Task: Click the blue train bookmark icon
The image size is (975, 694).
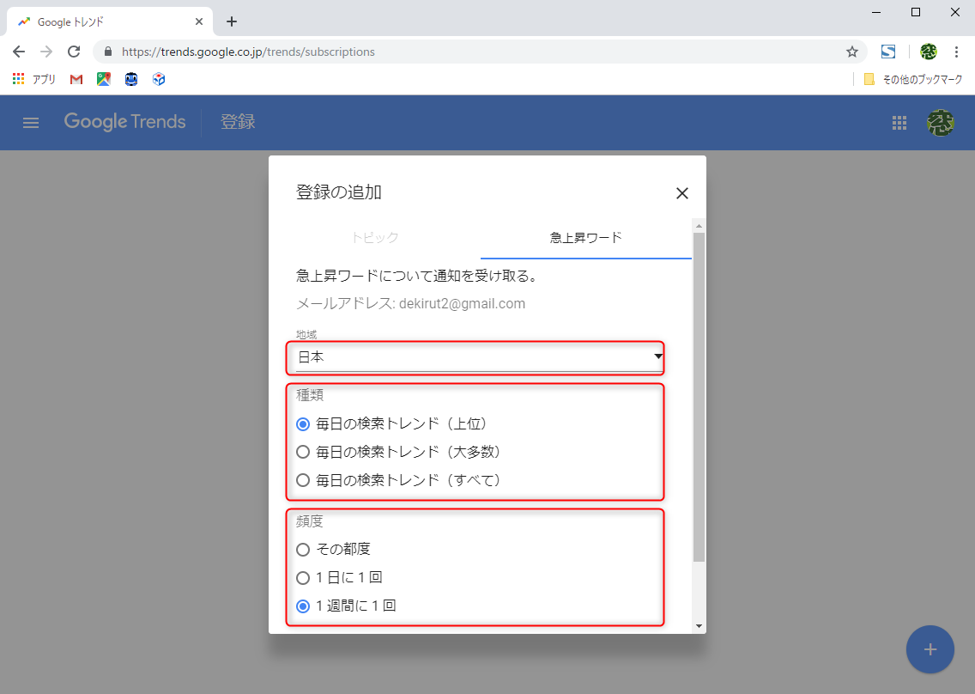Action: pyautogui.click(x=131, y=78)
